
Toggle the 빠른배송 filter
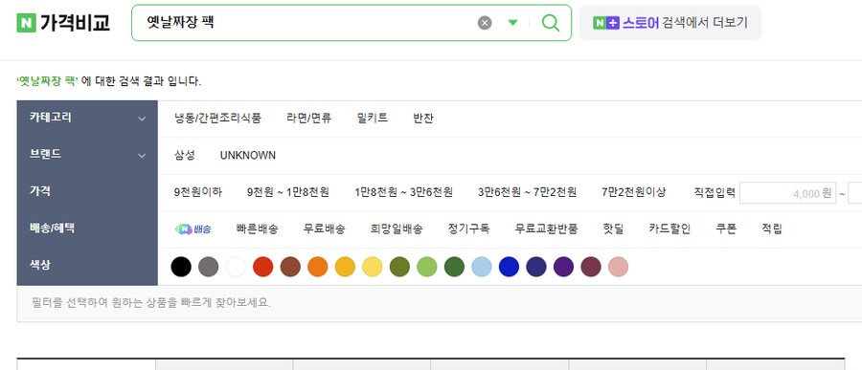[x=258, y=229]
